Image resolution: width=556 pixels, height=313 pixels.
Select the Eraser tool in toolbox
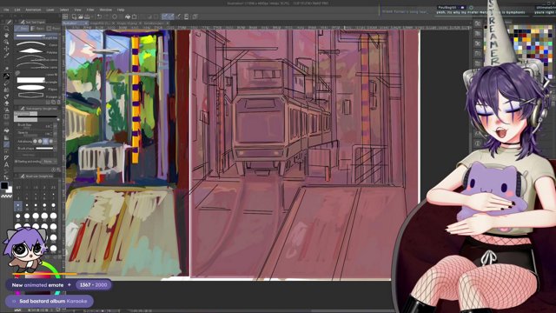(6, 103)
